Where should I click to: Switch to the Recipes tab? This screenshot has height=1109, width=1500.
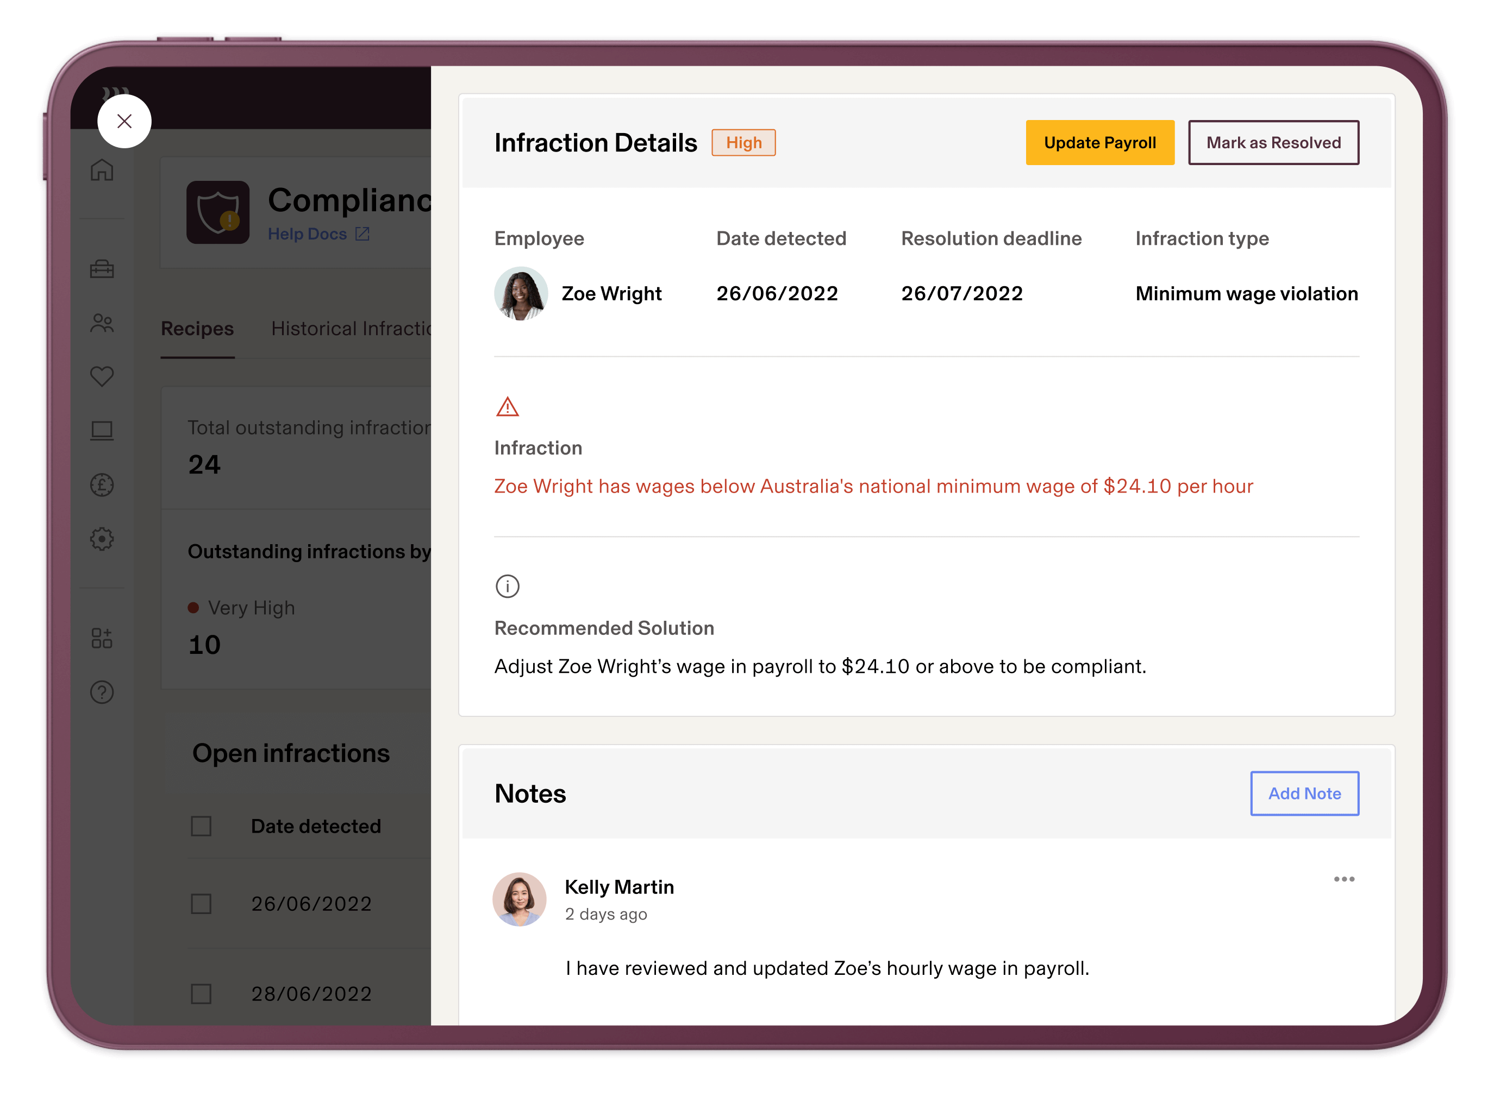point(197,328)
